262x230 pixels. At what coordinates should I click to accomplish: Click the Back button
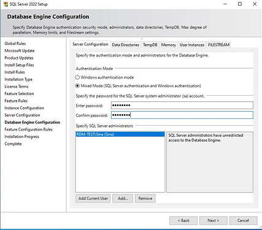(x=183, y=221)
